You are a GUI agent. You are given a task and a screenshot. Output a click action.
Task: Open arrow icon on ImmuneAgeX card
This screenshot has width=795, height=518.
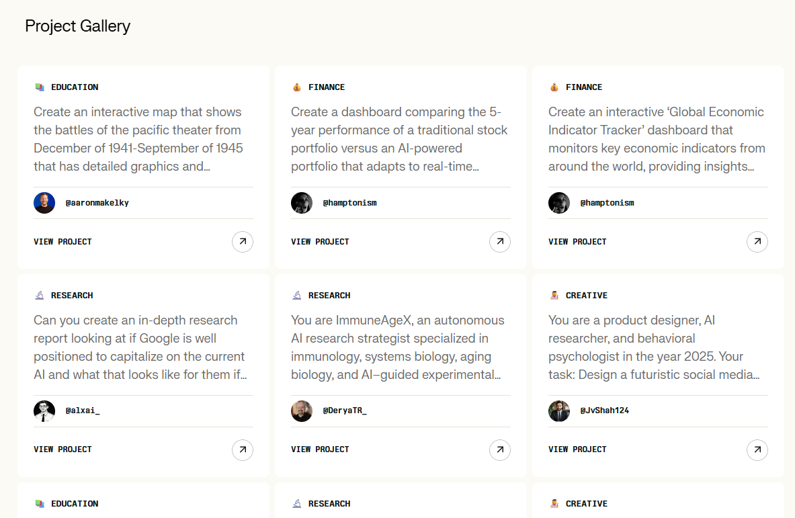point(500,450)
